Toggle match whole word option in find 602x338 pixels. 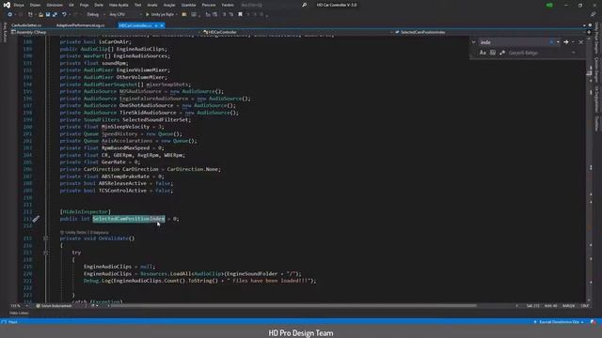(493, 53)
